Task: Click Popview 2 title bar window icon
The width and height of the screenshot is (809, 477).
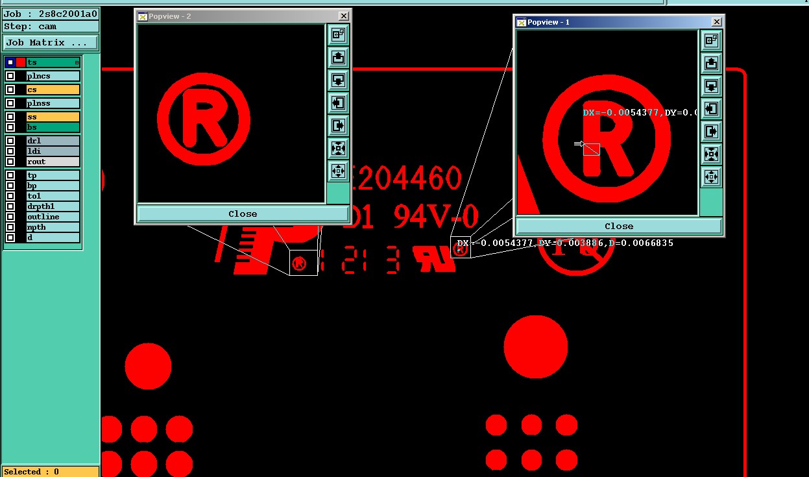Action: (143, 16)
